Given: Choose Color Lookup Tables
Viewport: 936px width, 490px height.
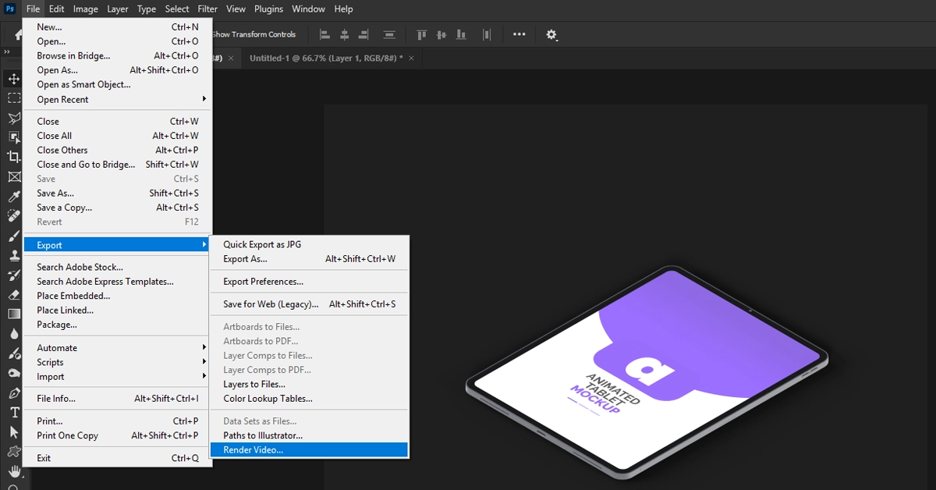Looking at the screenshot, I should 309,399.
